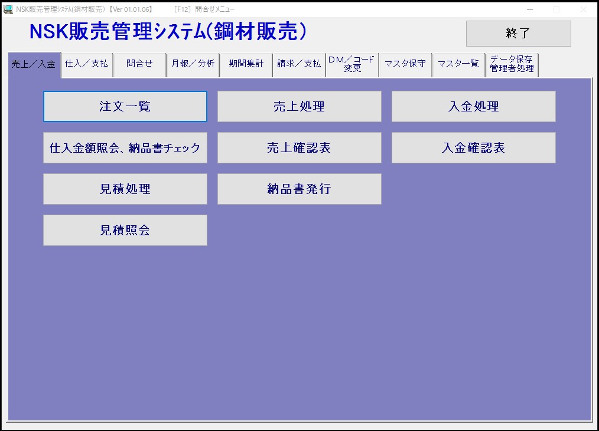
Task: Open 入金処理 payment processing
Action: (473, 106)
